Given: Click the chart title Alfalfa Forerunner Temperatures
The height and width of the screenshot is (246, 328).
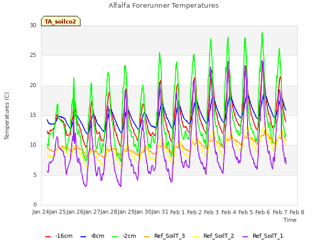Looking at the screenshot, I should (x=163, y=6).
